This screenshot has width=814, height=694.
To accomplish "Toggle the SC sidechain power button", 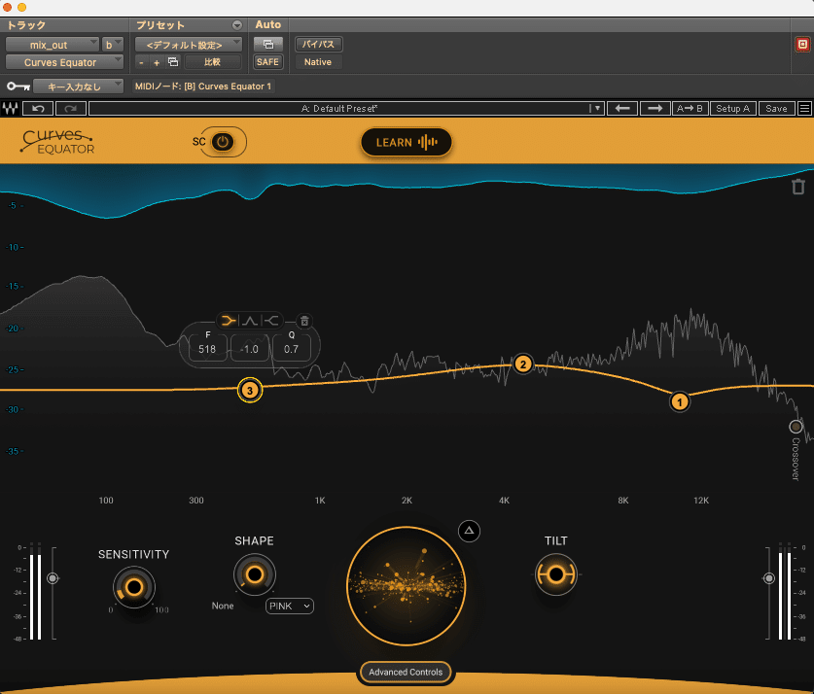I will [223, 142].
